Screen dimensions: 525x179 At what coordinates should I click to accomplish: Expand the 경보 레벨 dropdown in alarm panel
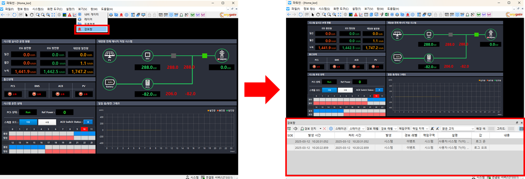point(388,129)
